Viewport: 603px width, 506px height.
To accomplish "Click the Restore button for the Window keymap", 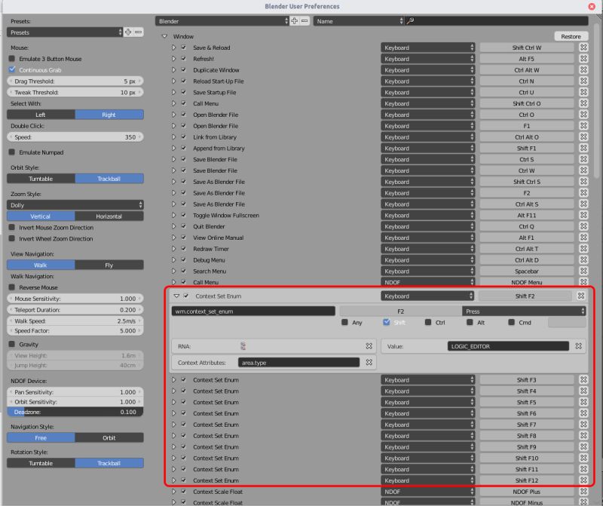I will [570, 35].
